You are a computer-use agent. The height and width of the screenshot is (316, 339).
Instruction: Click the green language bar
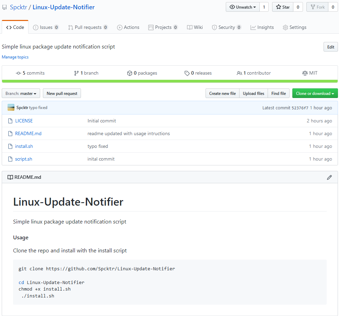170,81
